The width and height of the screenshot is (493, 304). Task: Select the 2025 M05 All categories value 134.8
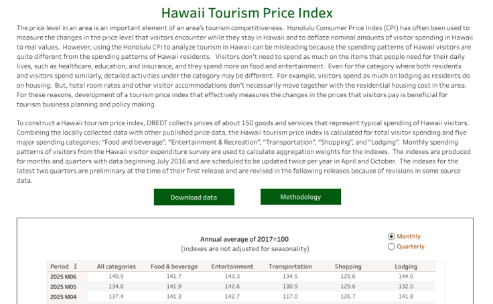[x=116, y=287]
